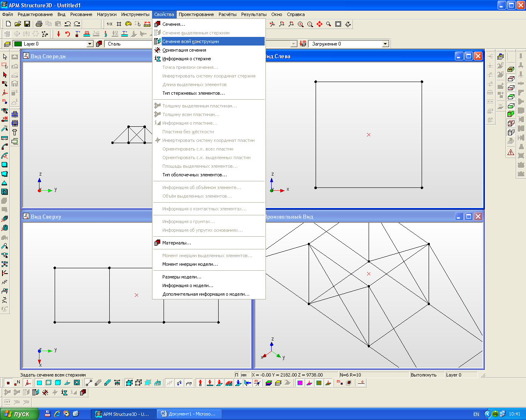Click the cyan triangle tool in left toolbar
The image size is (526, 420).
(x=5, y=183)
